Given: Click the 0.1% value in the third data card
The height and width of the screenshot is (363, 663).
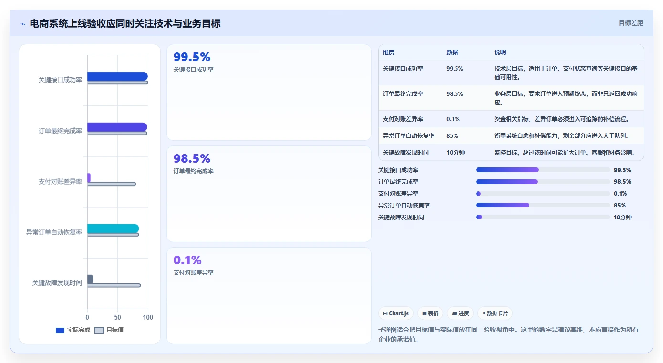Looking at the screenshot, I should tap(187, 260).
